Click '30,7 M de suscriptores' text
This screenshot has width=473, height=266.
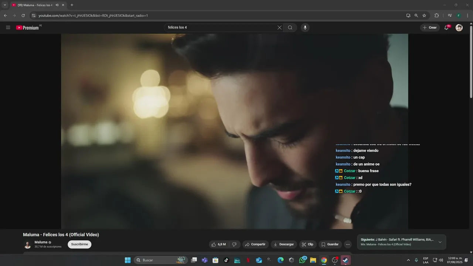click(x=48, y=247)
